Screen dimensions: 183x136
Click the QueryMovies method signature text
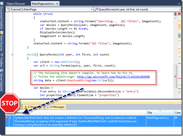68,55
